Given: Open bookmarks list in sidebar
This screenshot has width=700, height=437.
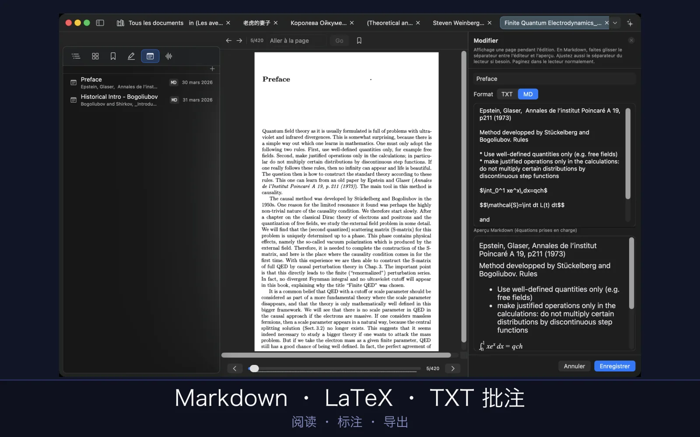Looking at the screenshot, I should click(x=113, y=56).
